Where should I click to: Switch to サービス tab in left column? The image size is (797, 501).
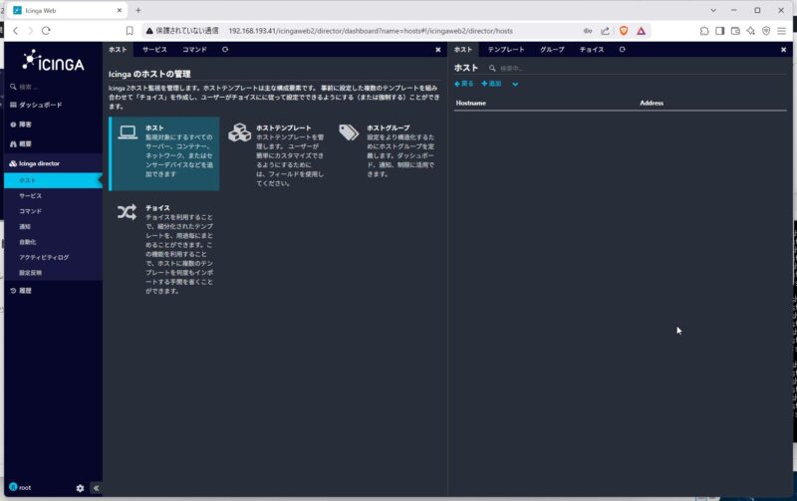click(x=154, y=49)
